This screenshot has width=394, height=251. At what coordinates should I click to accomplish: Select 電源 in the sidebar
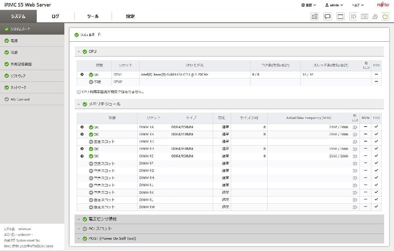(x=32, y=41)
